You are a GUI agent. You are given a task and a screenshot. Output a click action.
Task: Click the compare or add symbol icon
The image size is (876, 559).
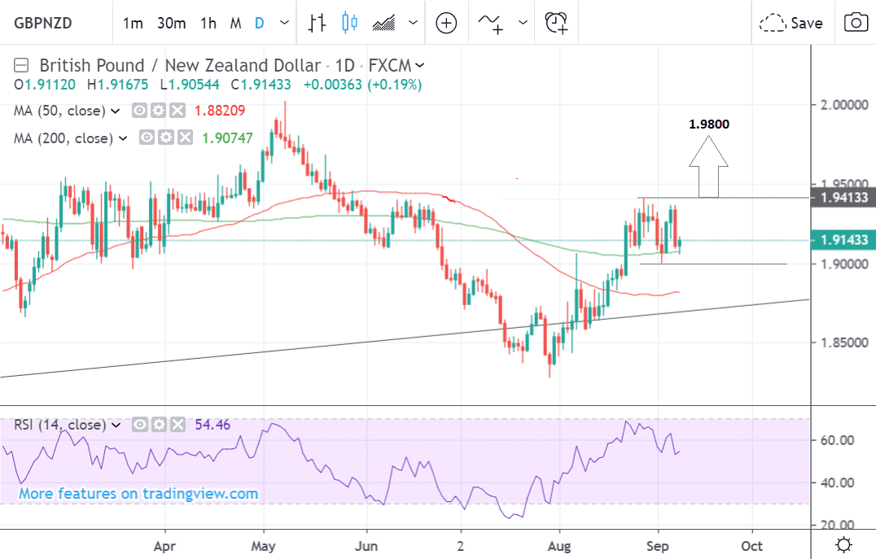tap(446, 23)
